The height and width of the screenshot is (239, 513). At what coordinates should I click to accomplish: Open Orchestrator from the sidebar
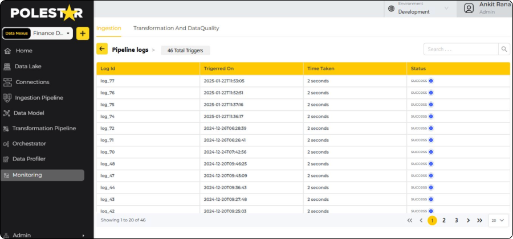click(29, 143)
